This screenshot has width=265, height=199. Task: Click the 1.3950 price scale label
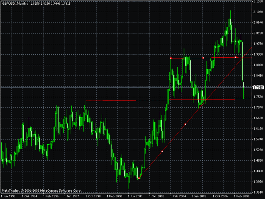258,182
